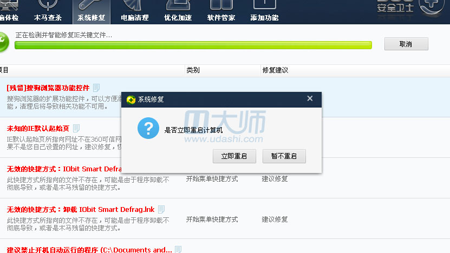Click the 暂不重启 restart later button
This screenshot has height=253, width=450.
click(x=284, y=156)
